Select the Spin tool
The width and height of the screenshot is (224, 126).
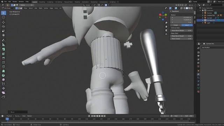[3, 75]
